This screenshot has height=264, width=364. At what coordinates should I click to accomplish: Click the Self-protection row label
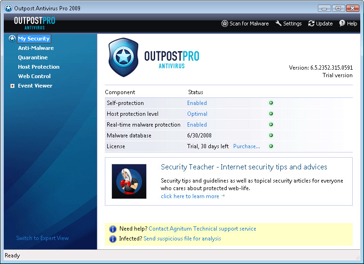(x=125, y=103)
